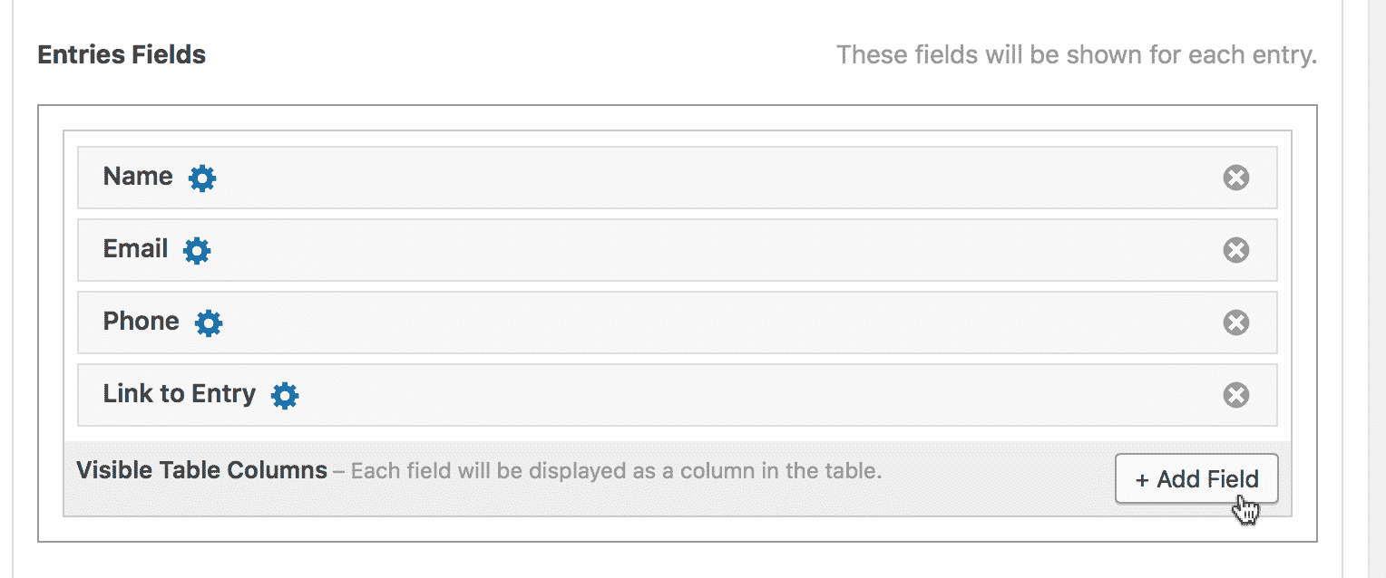Click the Visible Table Columns label
The image size is (1386, 578).
click(201, 470)
